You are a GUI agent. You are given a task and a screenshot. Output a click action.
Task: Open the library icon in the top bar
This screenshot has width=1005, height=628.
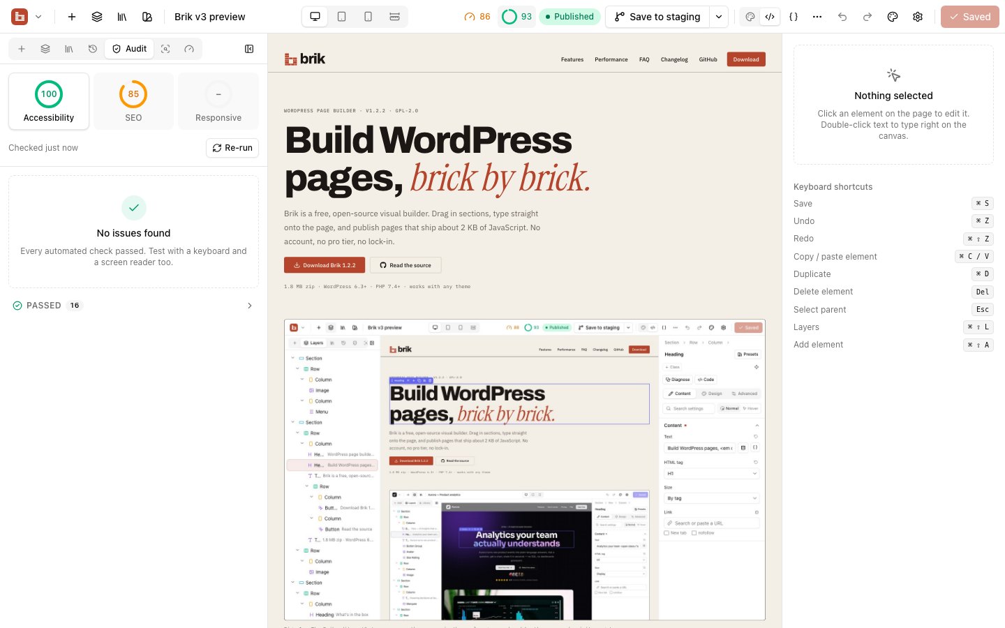[122, 17]
